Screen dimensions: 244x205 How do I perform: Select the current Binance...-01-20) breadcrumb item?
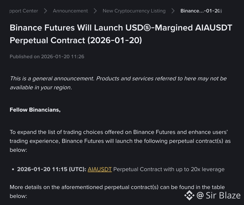coord(201,11)
